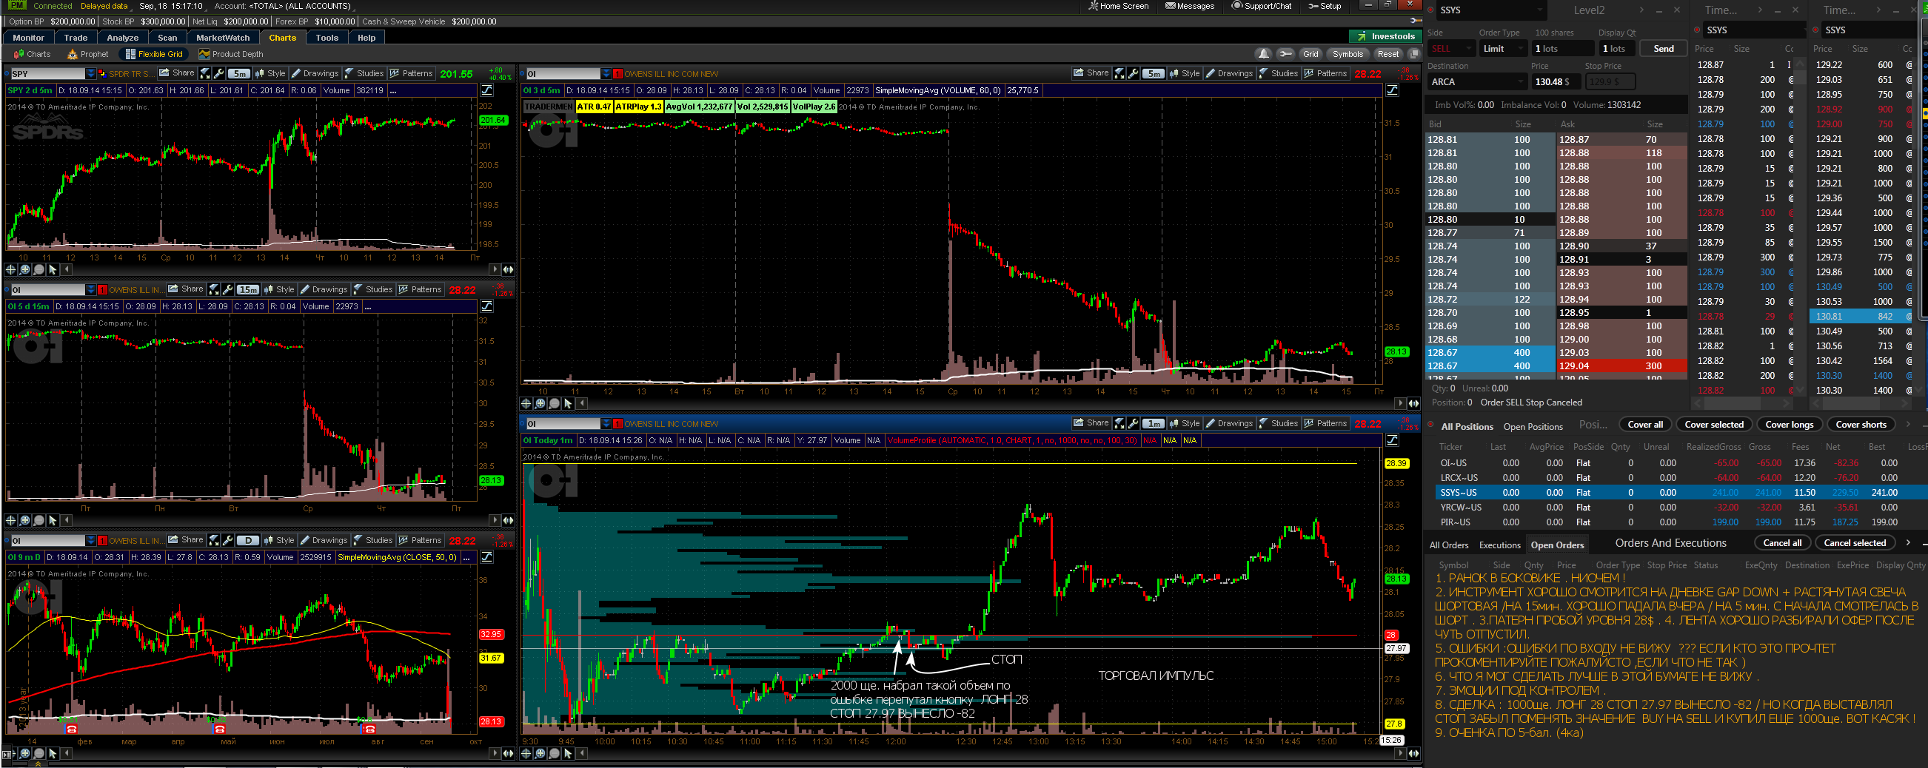Click the Send order button
Image resolution: width=1928 pixels, height=768 pixels.
tap(1663, 49)
